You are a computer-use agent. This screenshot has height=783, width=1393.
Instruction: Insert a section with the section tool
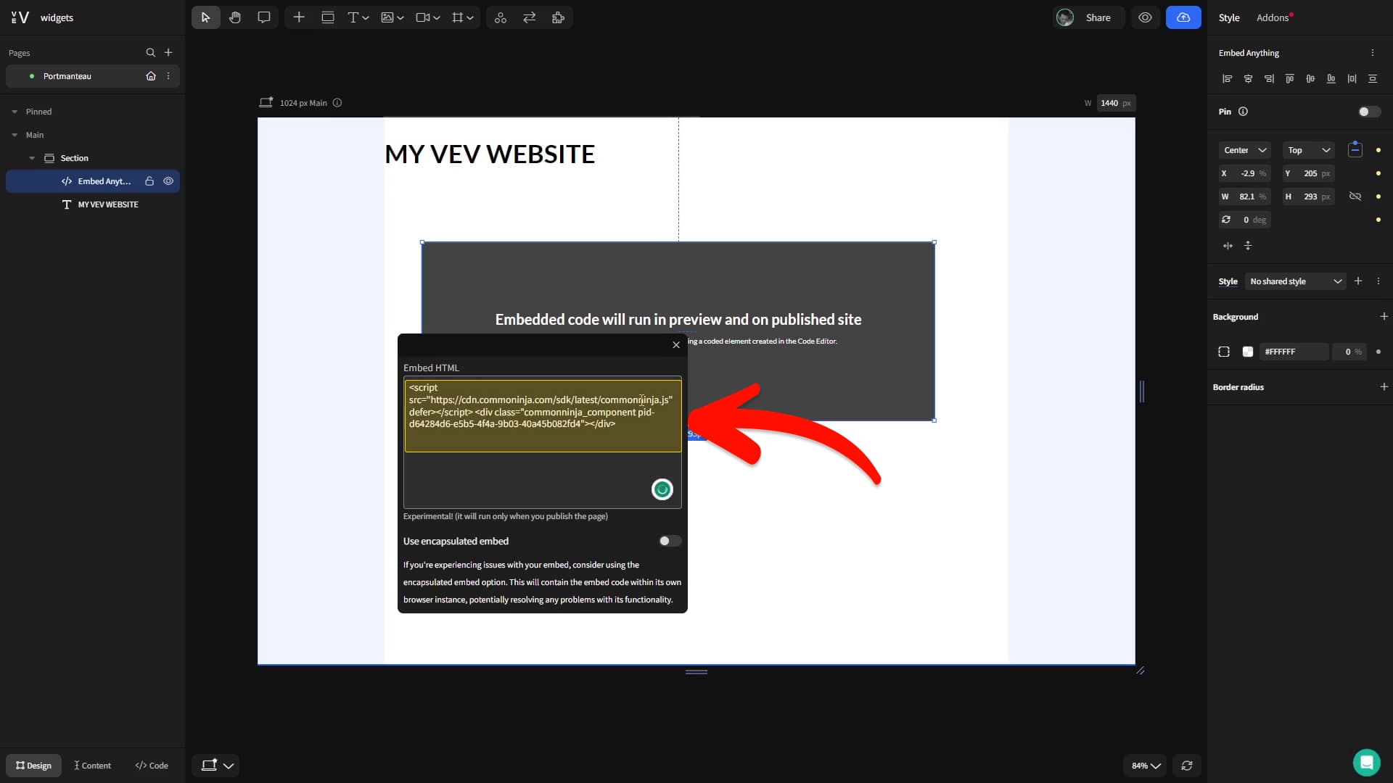[x=328, y=17]
